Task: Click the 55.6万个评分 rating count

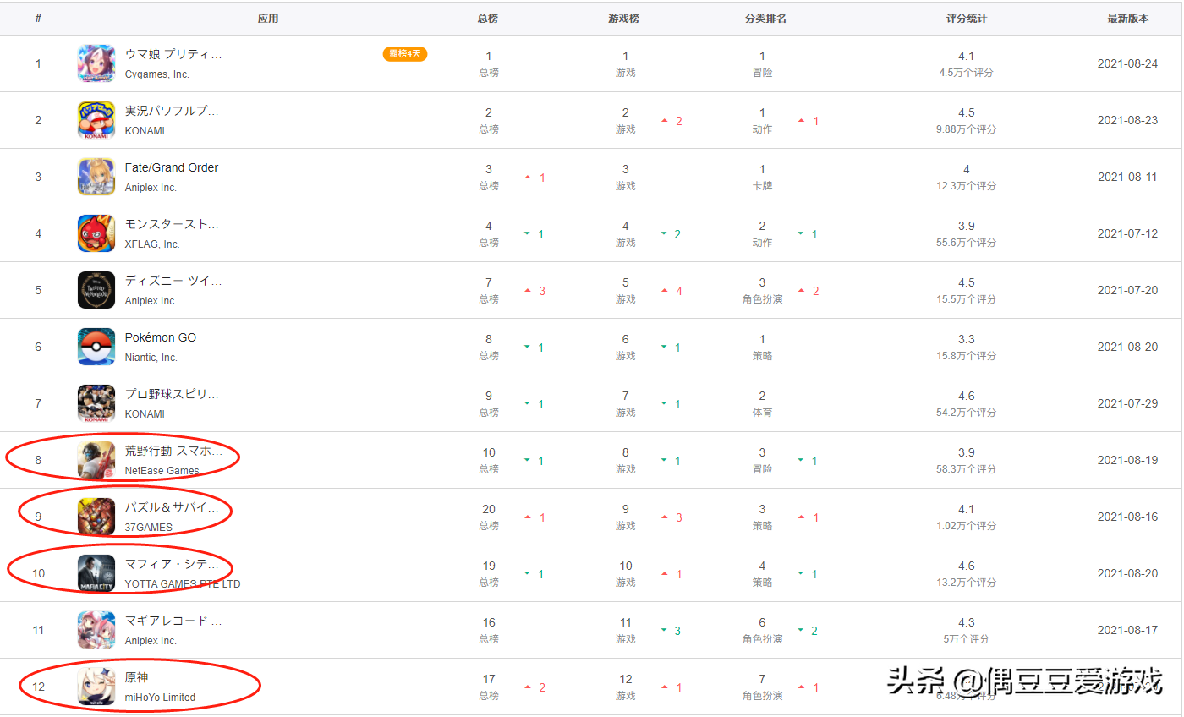Action: coord(967,243)
